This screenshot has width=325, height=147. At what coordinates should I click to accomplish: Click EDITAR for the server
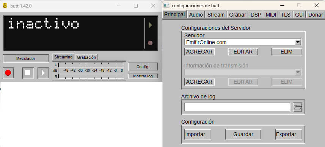click(243, 52)
